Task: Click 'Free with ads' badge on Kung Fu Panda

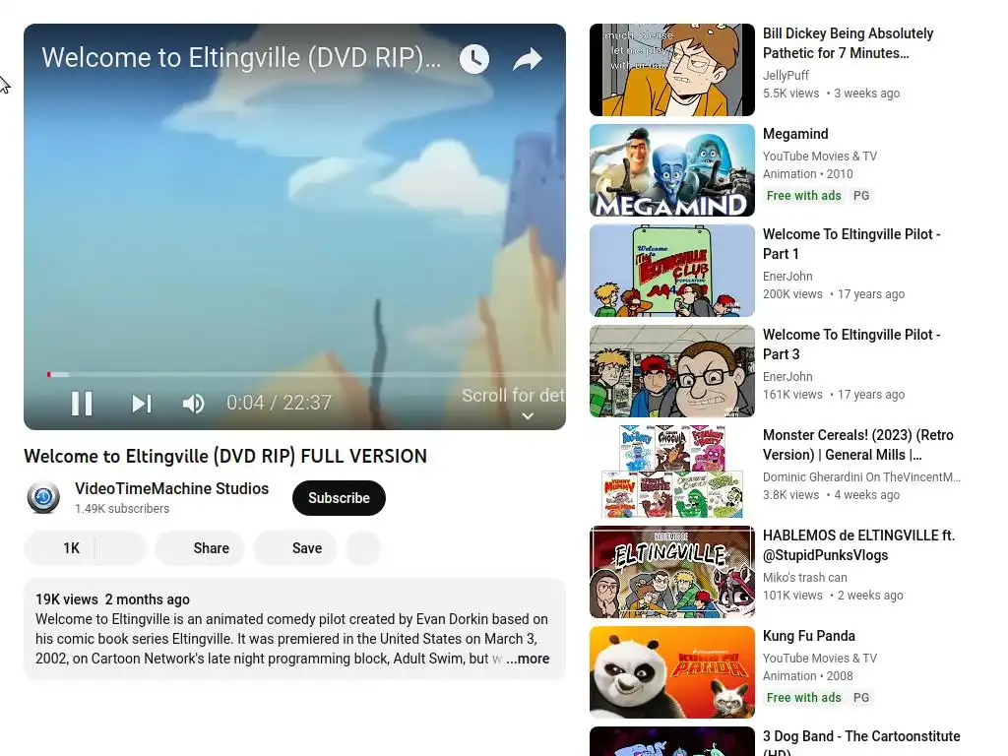Action: click(803, 698)
